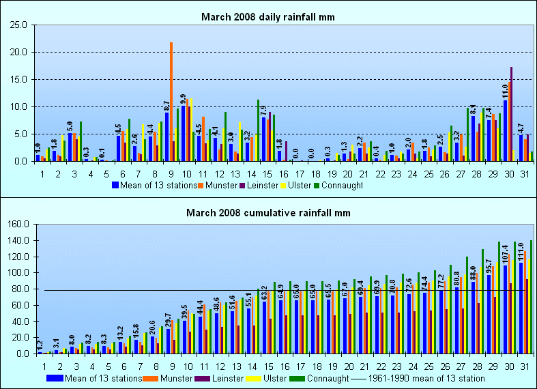Click the '8.7' data label on daily chart
The height and width of the screenshot is (389, 537).
click(x=166, y=106)
